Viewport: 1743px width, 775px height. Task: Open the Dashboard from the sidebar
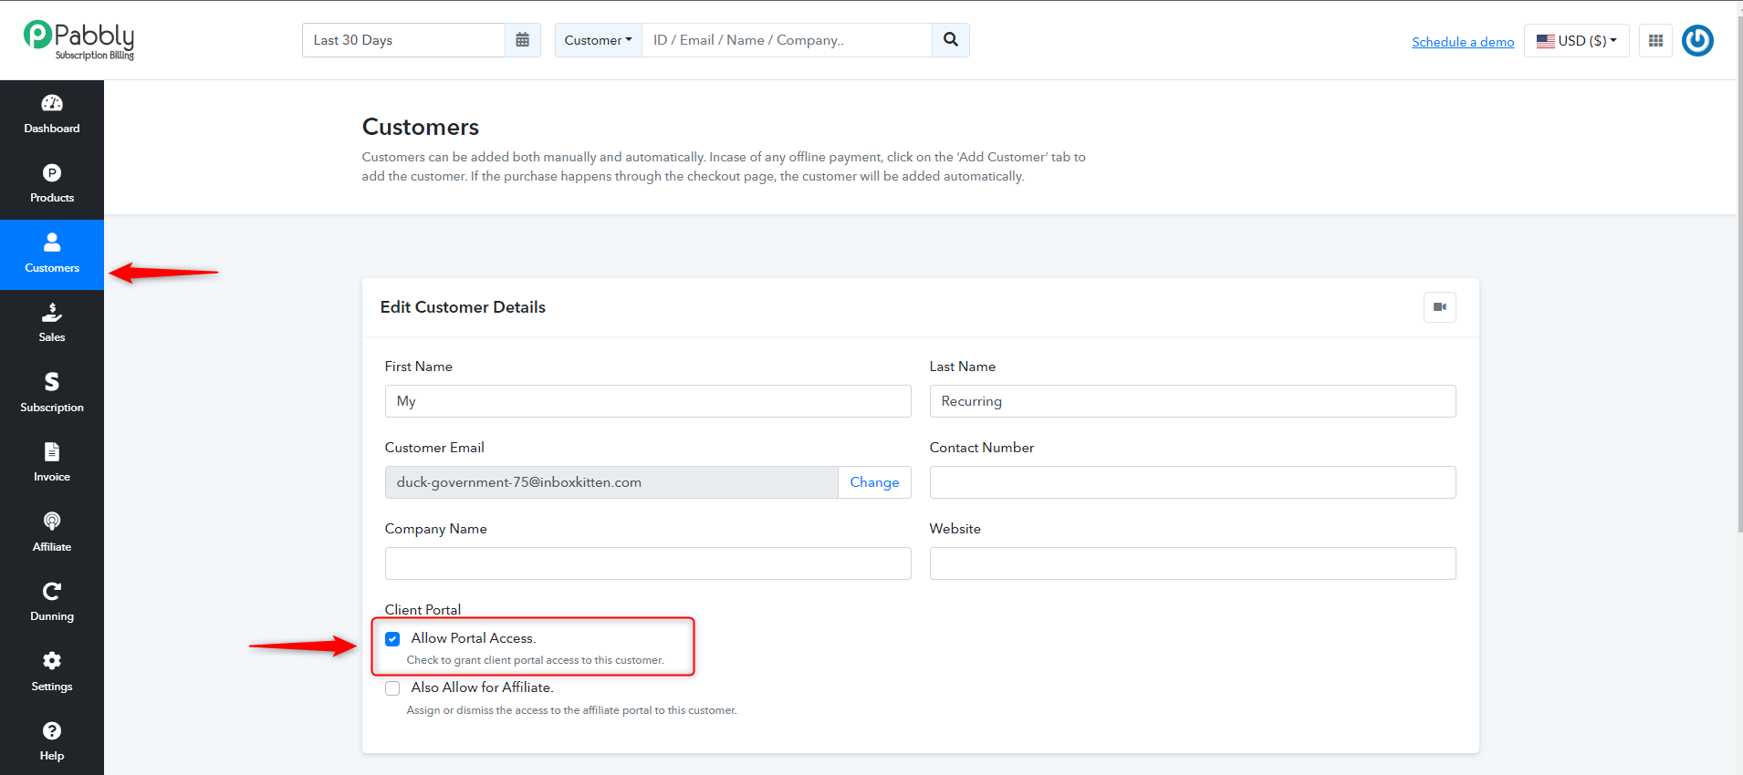(52, 115)
